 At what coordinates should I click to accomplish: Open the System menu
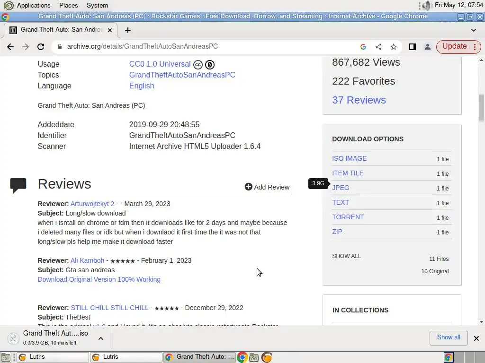pyautogui.click(x=97, y=5)
